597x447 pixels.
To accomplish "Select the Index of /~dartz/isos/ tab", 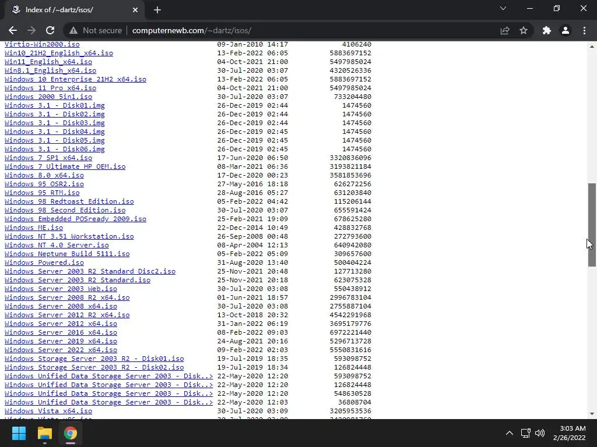I will coord(74,10).
